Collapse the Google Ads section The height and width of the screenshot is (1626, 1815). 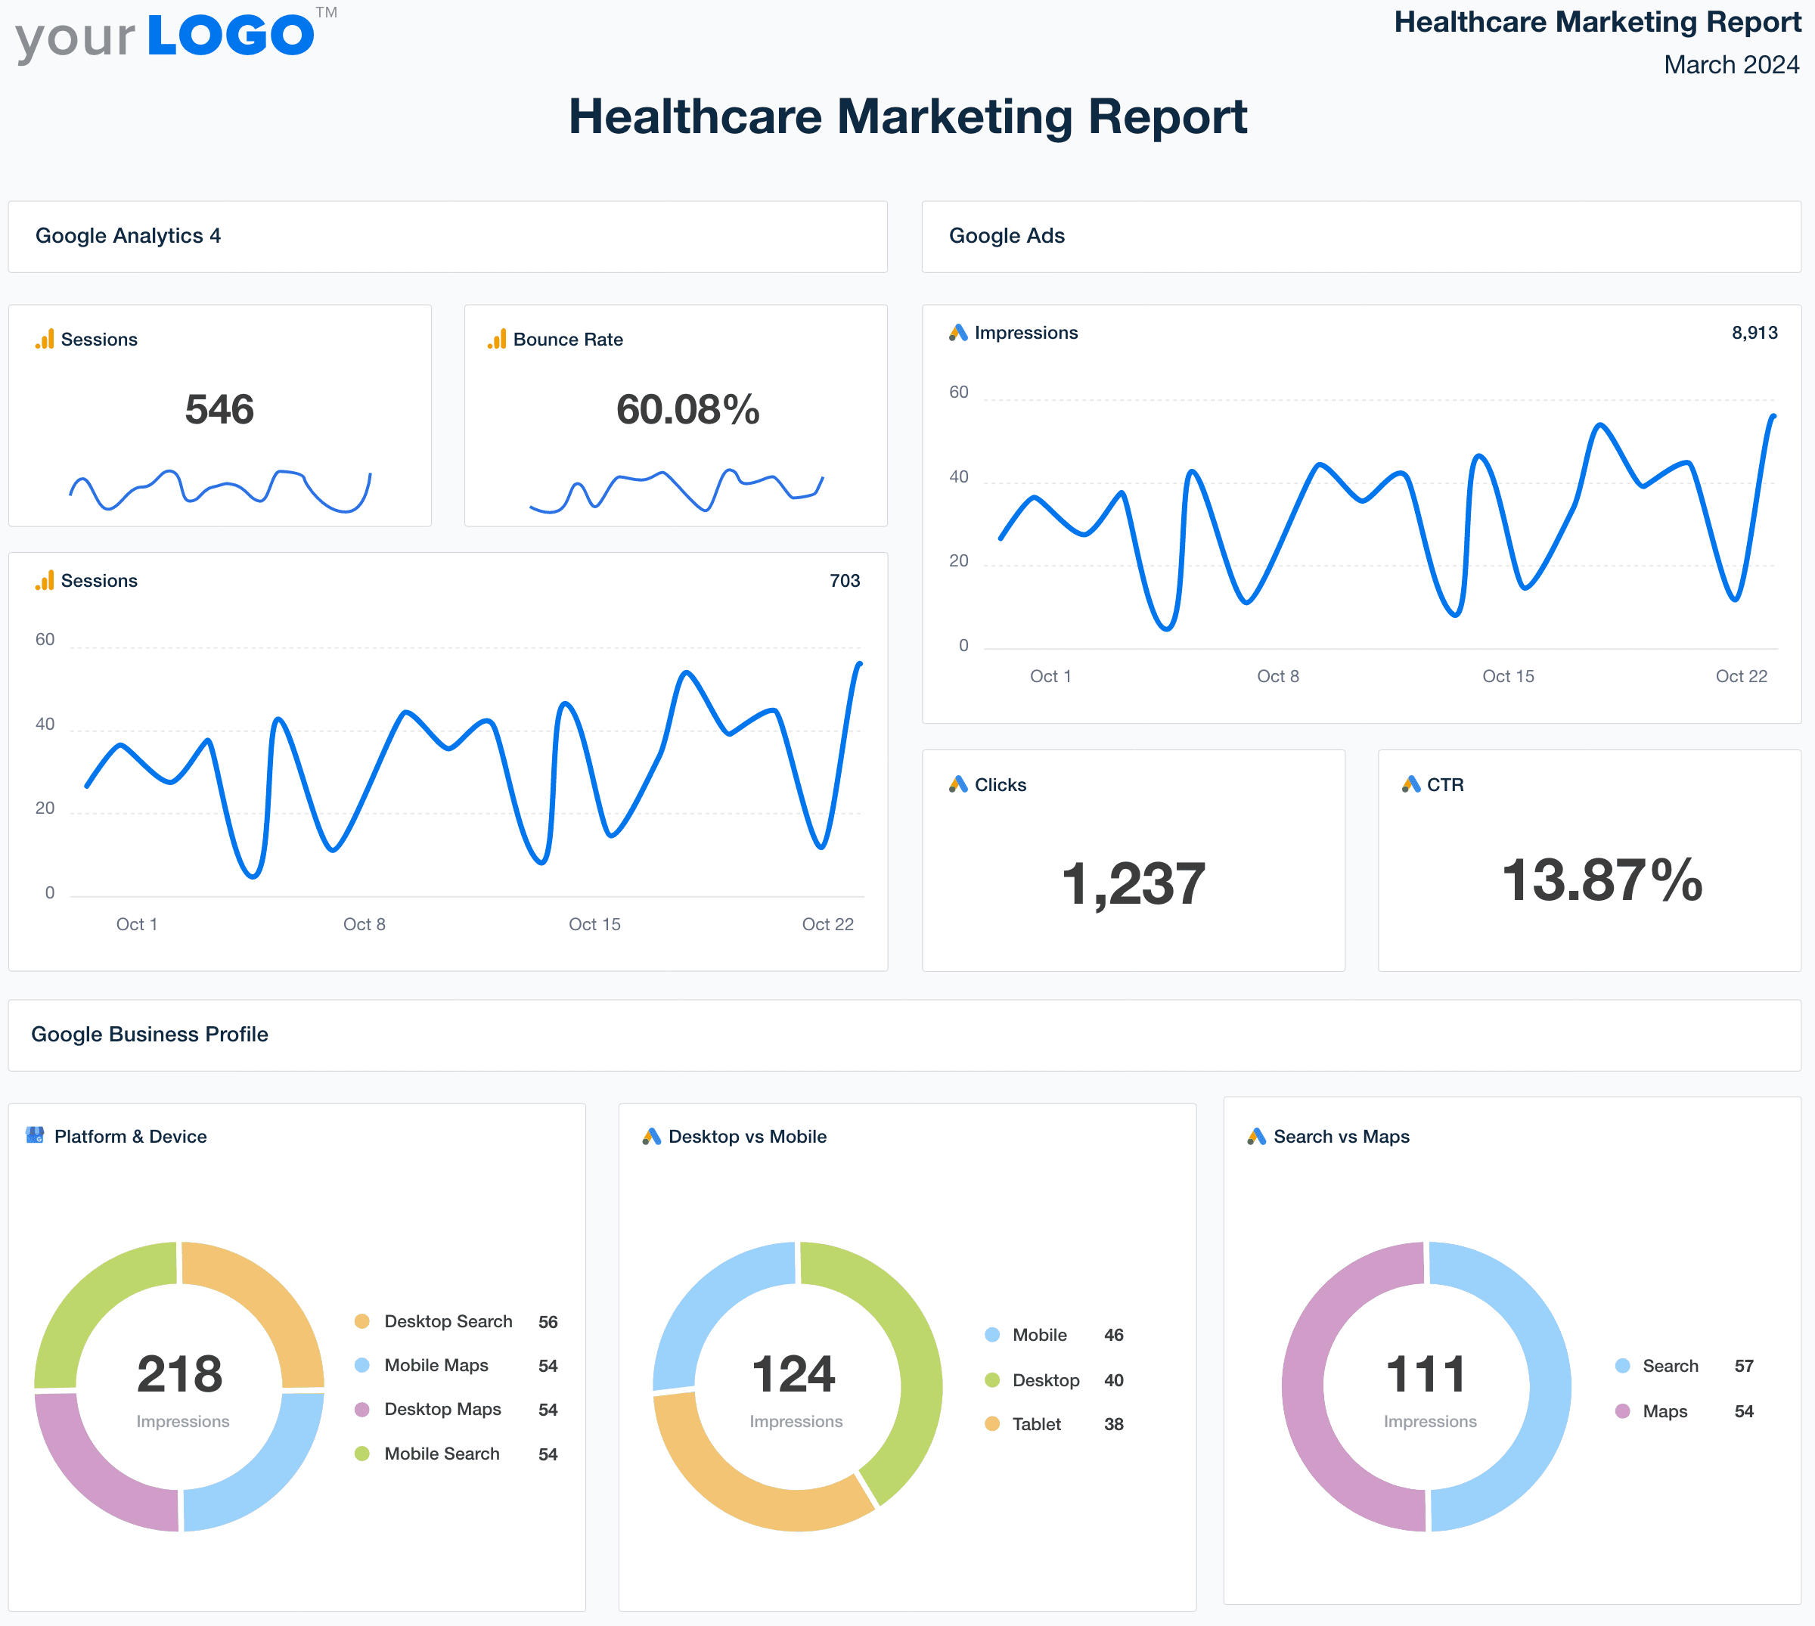pyautogui.click(x=1007, y=236)
